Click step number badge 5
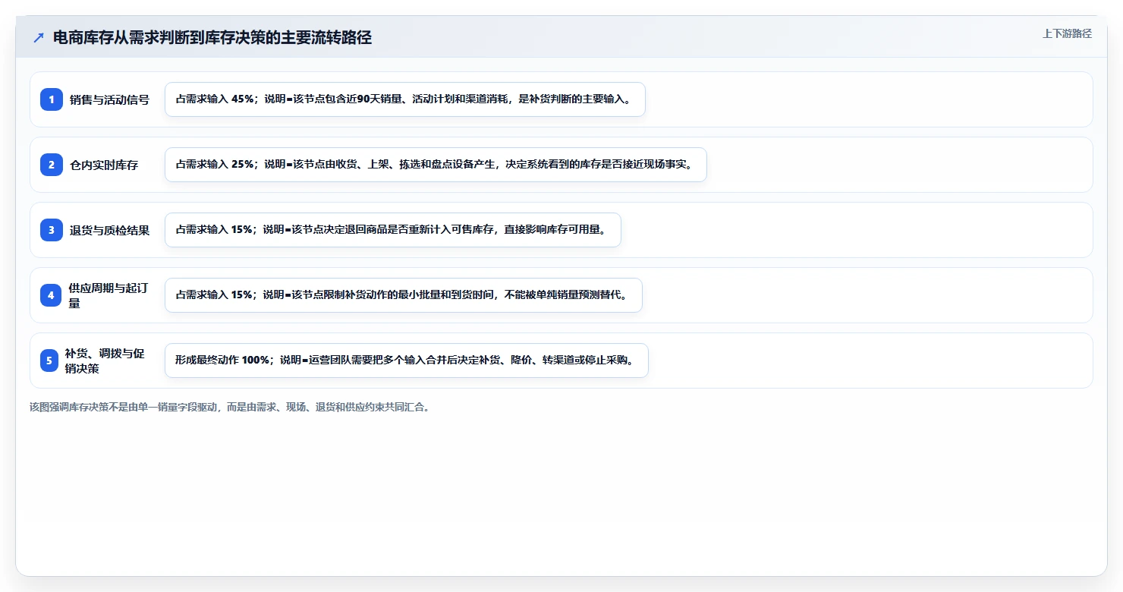The image size is (1123, 592). (x=49, y=361)
